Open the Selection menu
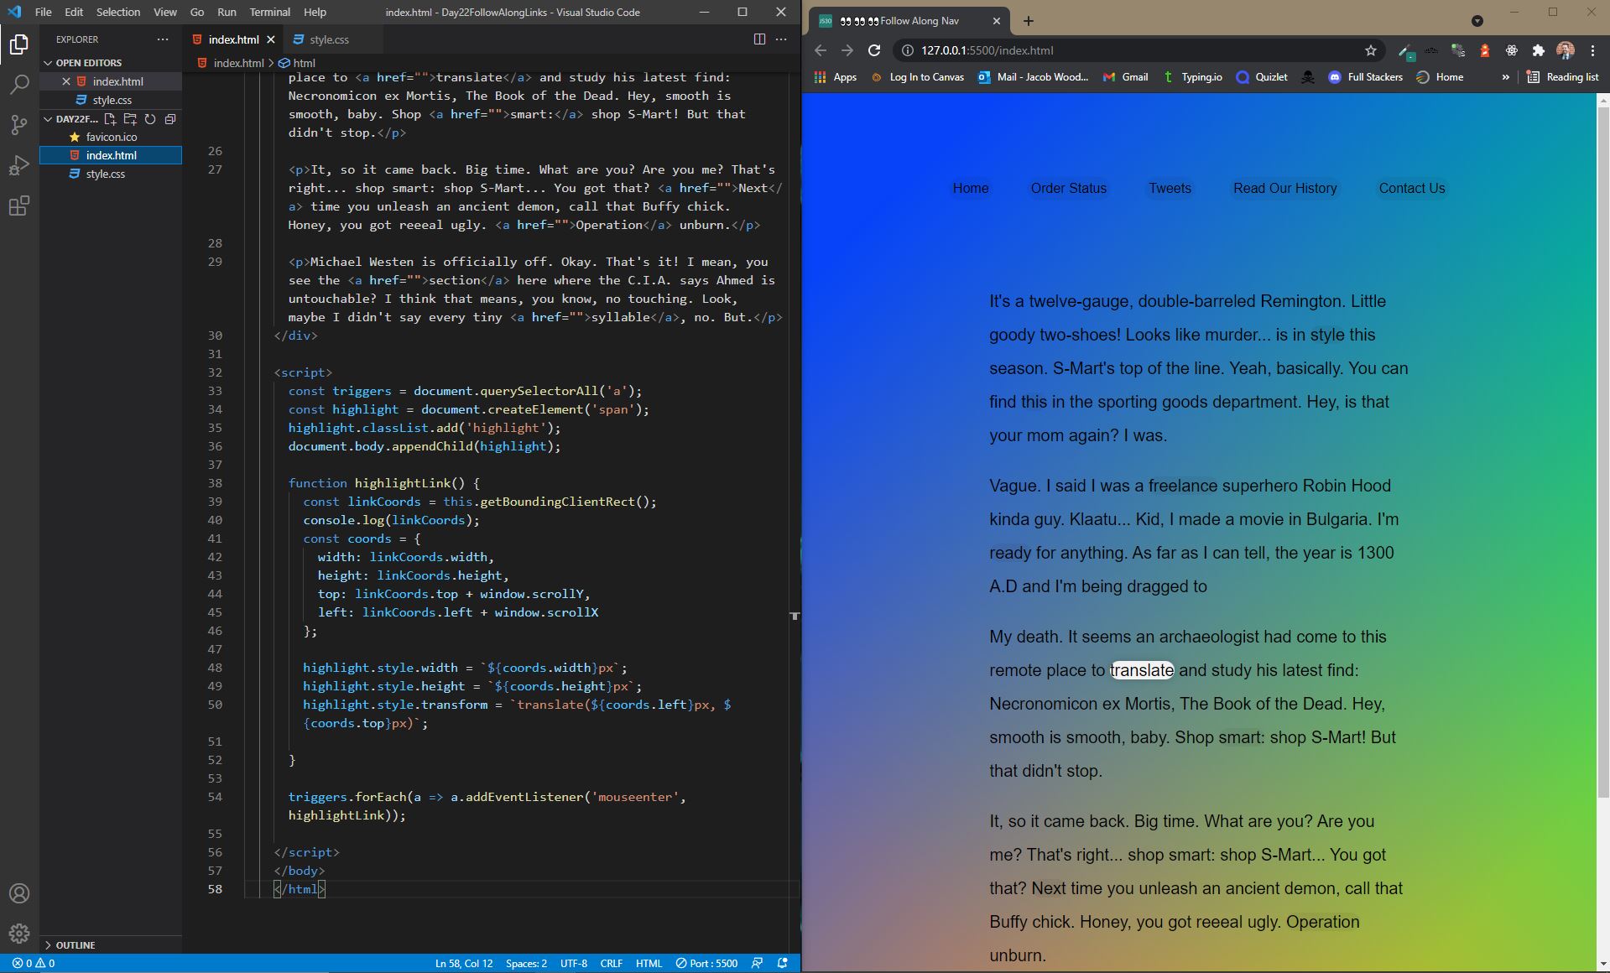The image size is (1610, 973). 118,12
